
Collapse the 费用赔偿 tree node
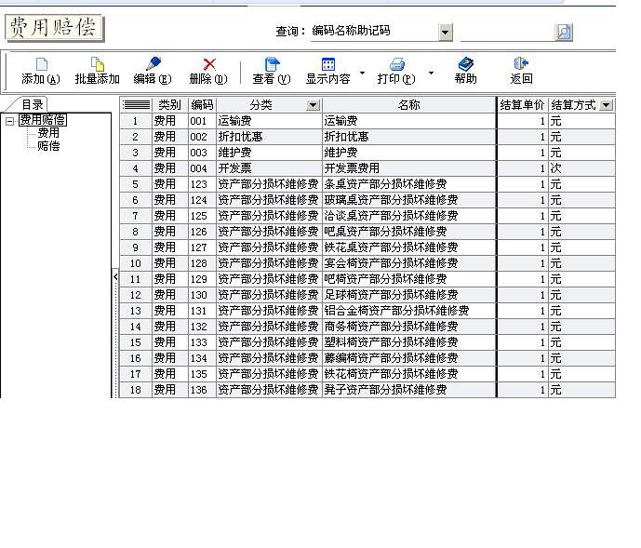pos(10,121)
